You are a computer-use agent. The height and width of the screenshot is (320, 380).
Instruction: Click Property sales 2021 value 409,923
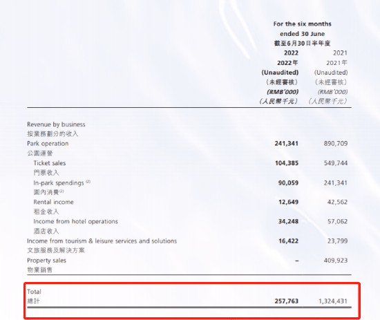pos(336,261)
